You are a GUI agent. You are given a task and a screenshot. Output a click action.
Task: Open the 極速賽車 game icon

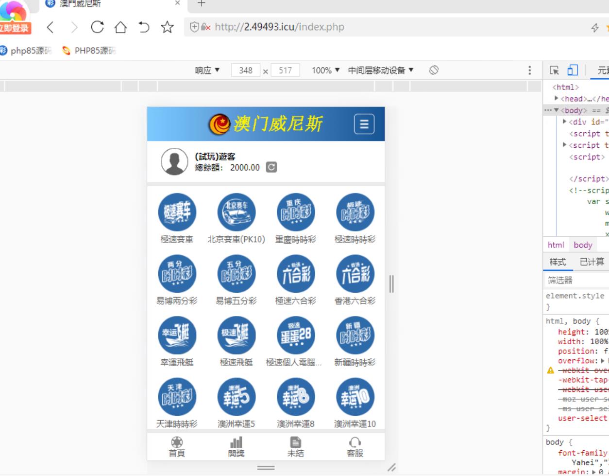pyautogui.click(x=177, y=212)
